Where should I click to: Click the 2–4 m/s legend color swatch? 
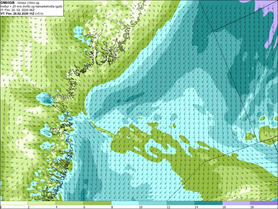pyautogui.click(x=42, y=203)
